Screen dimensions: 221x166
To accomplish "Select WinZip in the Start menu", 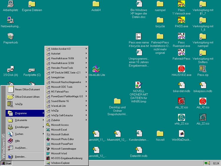I will pos(25,104).
